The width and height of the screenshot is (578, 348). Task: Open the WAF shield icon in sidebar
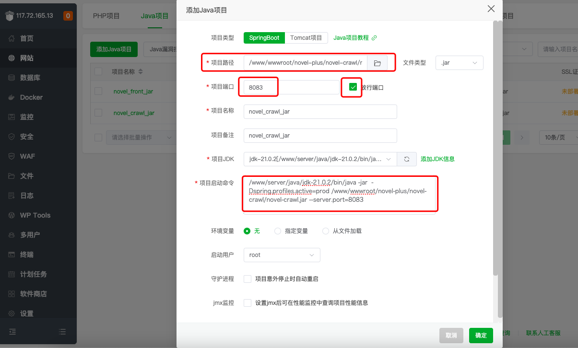point(12,156)
